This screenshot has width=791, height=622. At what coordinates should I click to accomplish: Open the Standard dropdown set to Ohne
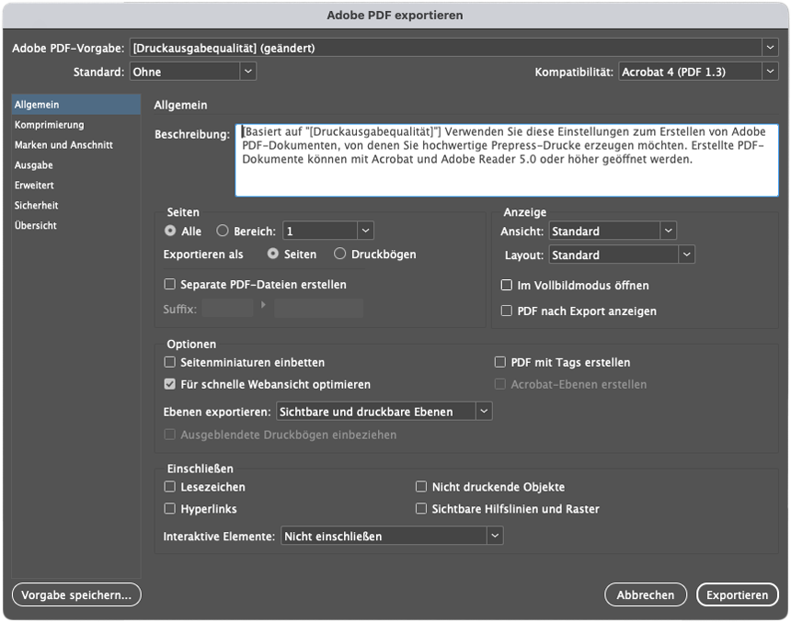click(193, 72)
